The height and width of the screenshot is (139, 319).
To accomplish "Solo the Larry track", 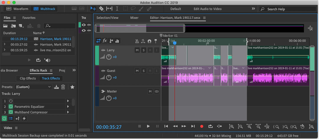I will point(144,50).
